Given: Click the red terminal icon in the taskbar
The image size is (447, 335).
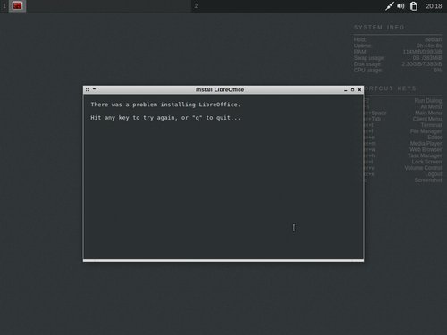Looking at the screenshot, I should point(17,6).
